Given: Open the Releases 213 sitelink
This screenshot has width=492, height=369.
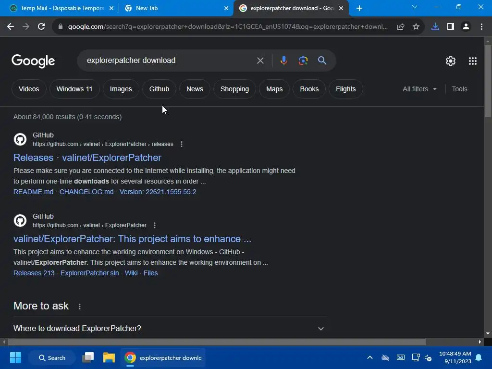Looking at the screenshot, I should (34, 273).
